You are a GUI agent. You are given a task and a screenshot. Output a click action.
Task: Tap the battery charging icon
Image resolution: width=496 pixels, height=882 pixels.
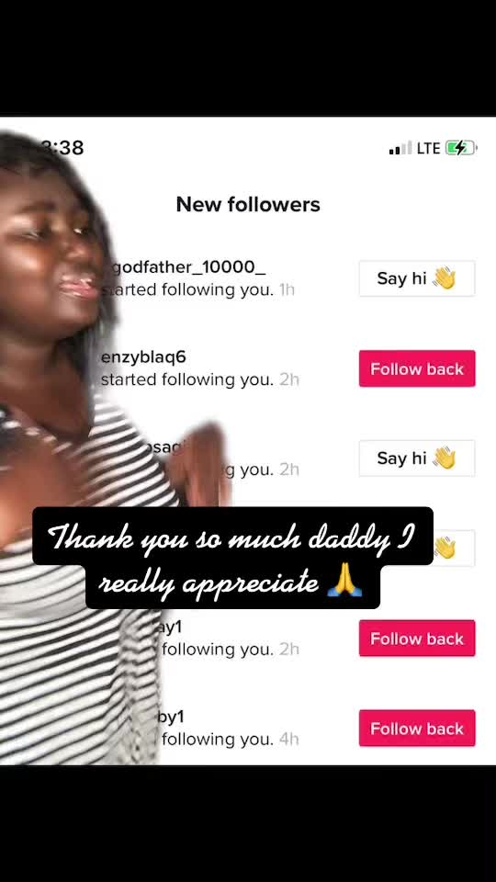pos(461,148)
